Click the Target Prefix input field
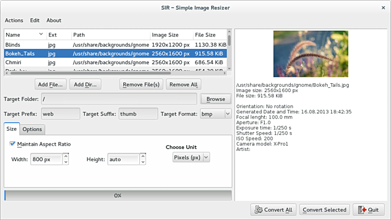This screenshot has height=220, width=391. 60,114
